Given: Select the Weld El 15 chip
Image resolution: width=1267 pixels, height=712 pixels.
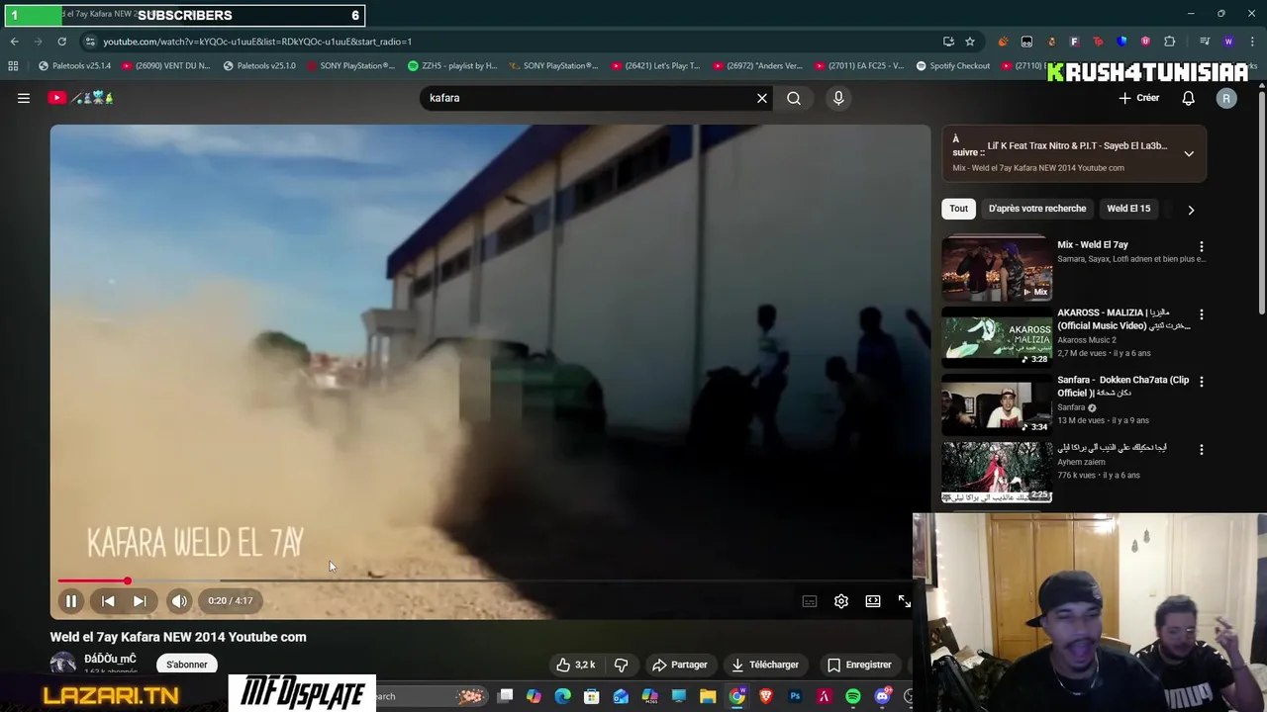Looking at the screenshot, I should pos(1128,209).
